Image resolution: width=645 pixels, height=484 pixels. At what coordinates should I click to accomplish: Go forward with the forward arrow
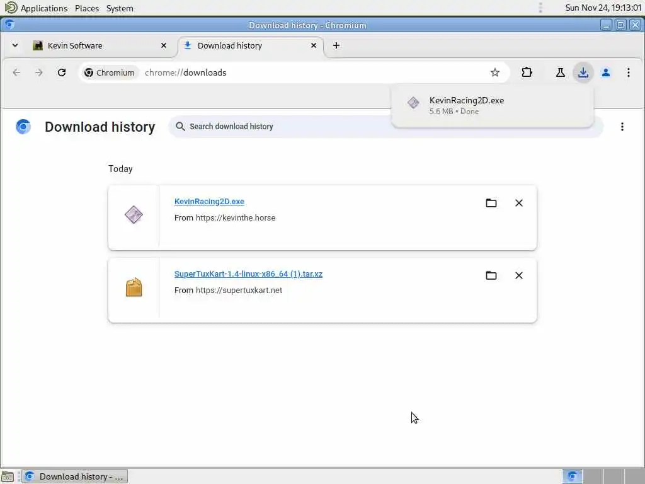pos(38,72)
